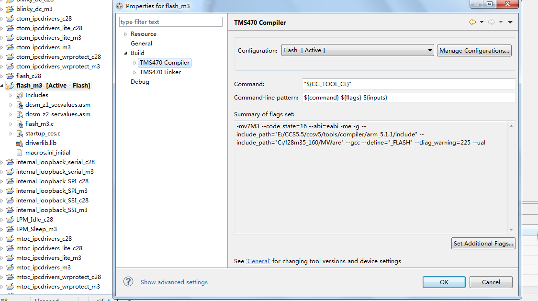This screenshot has width=538, height=301.
Task: Expand the TMS470 Linker tree node
Action: click(x=134, y=72)
